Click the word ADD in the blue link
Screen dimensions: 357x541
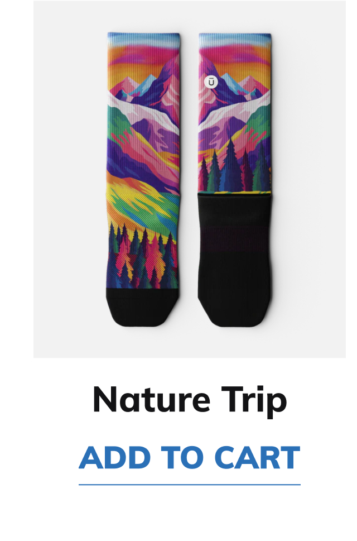pyautogui.click(x=115, y=457)
